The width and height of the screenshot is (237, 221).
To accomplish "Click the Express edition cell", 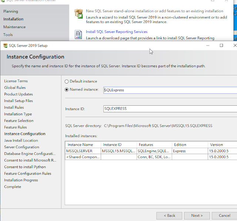I will pos(190,151).
